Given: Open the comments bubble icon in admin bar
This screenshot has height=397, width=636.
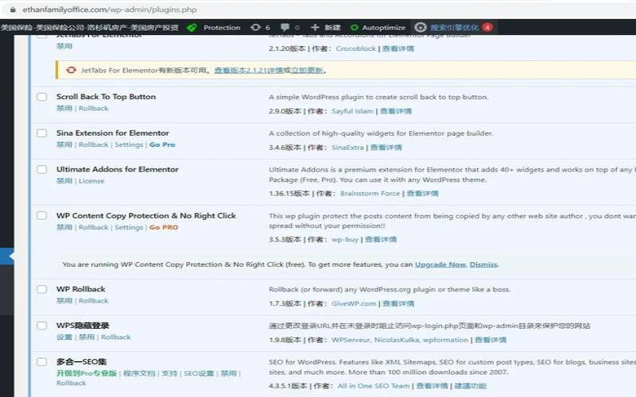Looking at the screenshot, I should (x=285, y=27).
